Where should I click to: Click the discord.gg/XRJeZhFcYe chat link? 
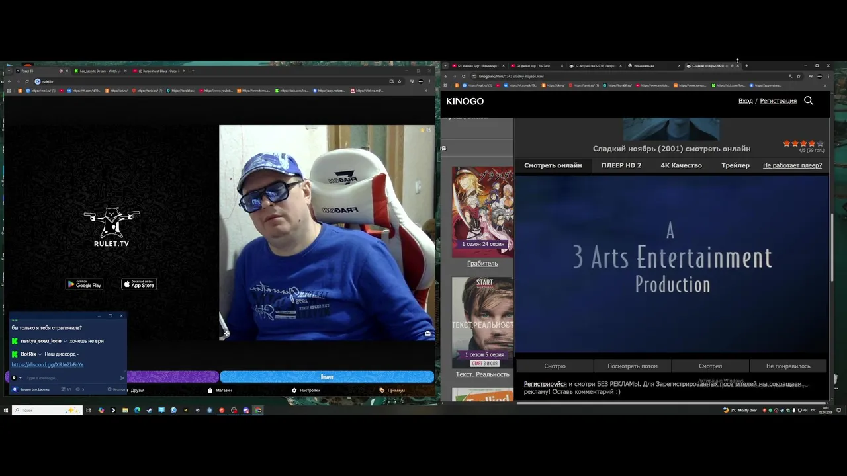[48, 364]
